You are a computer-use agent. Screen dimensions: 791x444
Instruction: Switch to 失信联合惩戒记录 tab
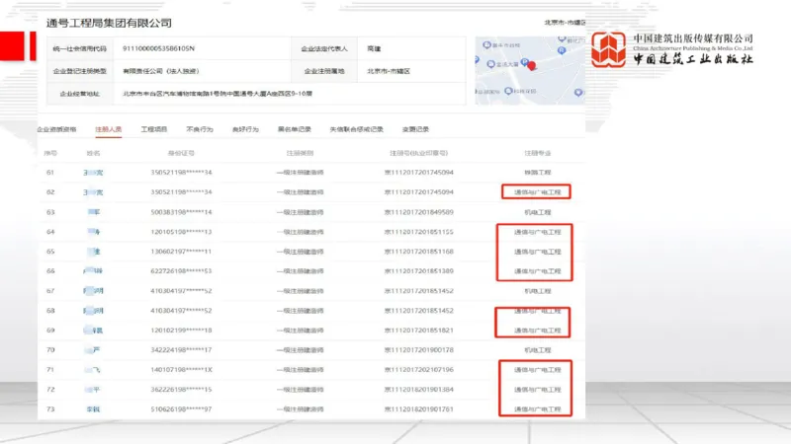click(357, 129)
